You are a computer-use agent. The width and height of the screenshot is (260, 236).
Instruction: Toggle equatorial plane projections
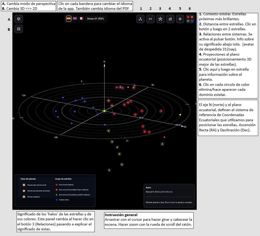pyautogui.click(x=170, y=19)
